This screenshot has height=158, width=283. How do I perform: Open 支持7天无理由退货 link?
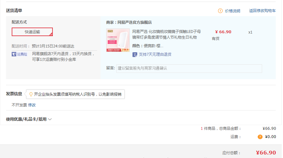coord(155,54)
